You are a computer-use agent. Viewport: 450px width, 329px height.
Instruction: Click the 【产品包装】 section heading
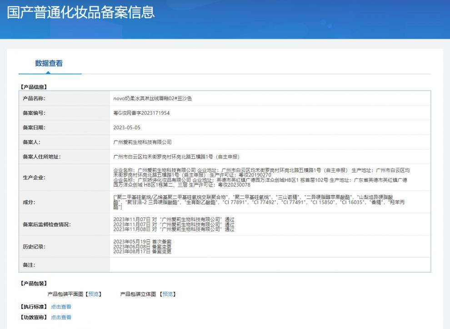(x=34, y=283)
